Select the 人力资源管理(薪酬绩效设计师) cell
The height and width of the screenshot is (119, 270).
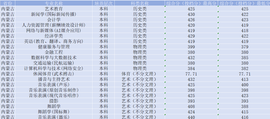tap(54, 25)
